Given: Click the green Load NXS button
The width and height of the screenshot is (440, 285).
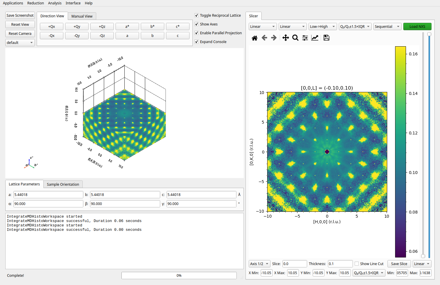Looking at the screenshot, I should (417, 26).
